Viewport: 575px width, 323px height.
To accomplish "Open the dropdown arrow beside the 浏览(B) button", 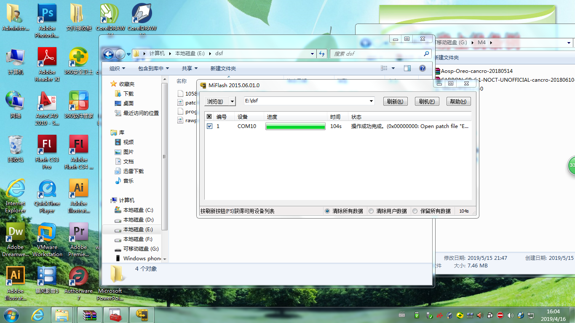I will coord(232,101).
